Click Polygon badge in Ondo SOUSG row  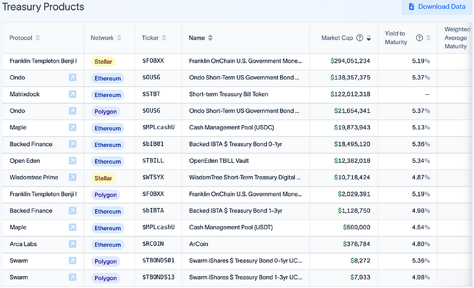point(105,111)
